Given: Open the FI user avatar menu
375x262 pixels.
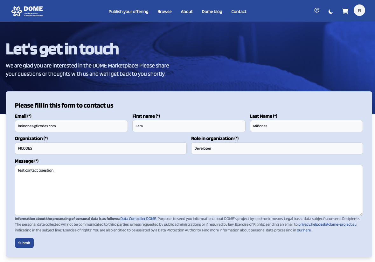Looking at the screenshot, I should pos(359,11).
